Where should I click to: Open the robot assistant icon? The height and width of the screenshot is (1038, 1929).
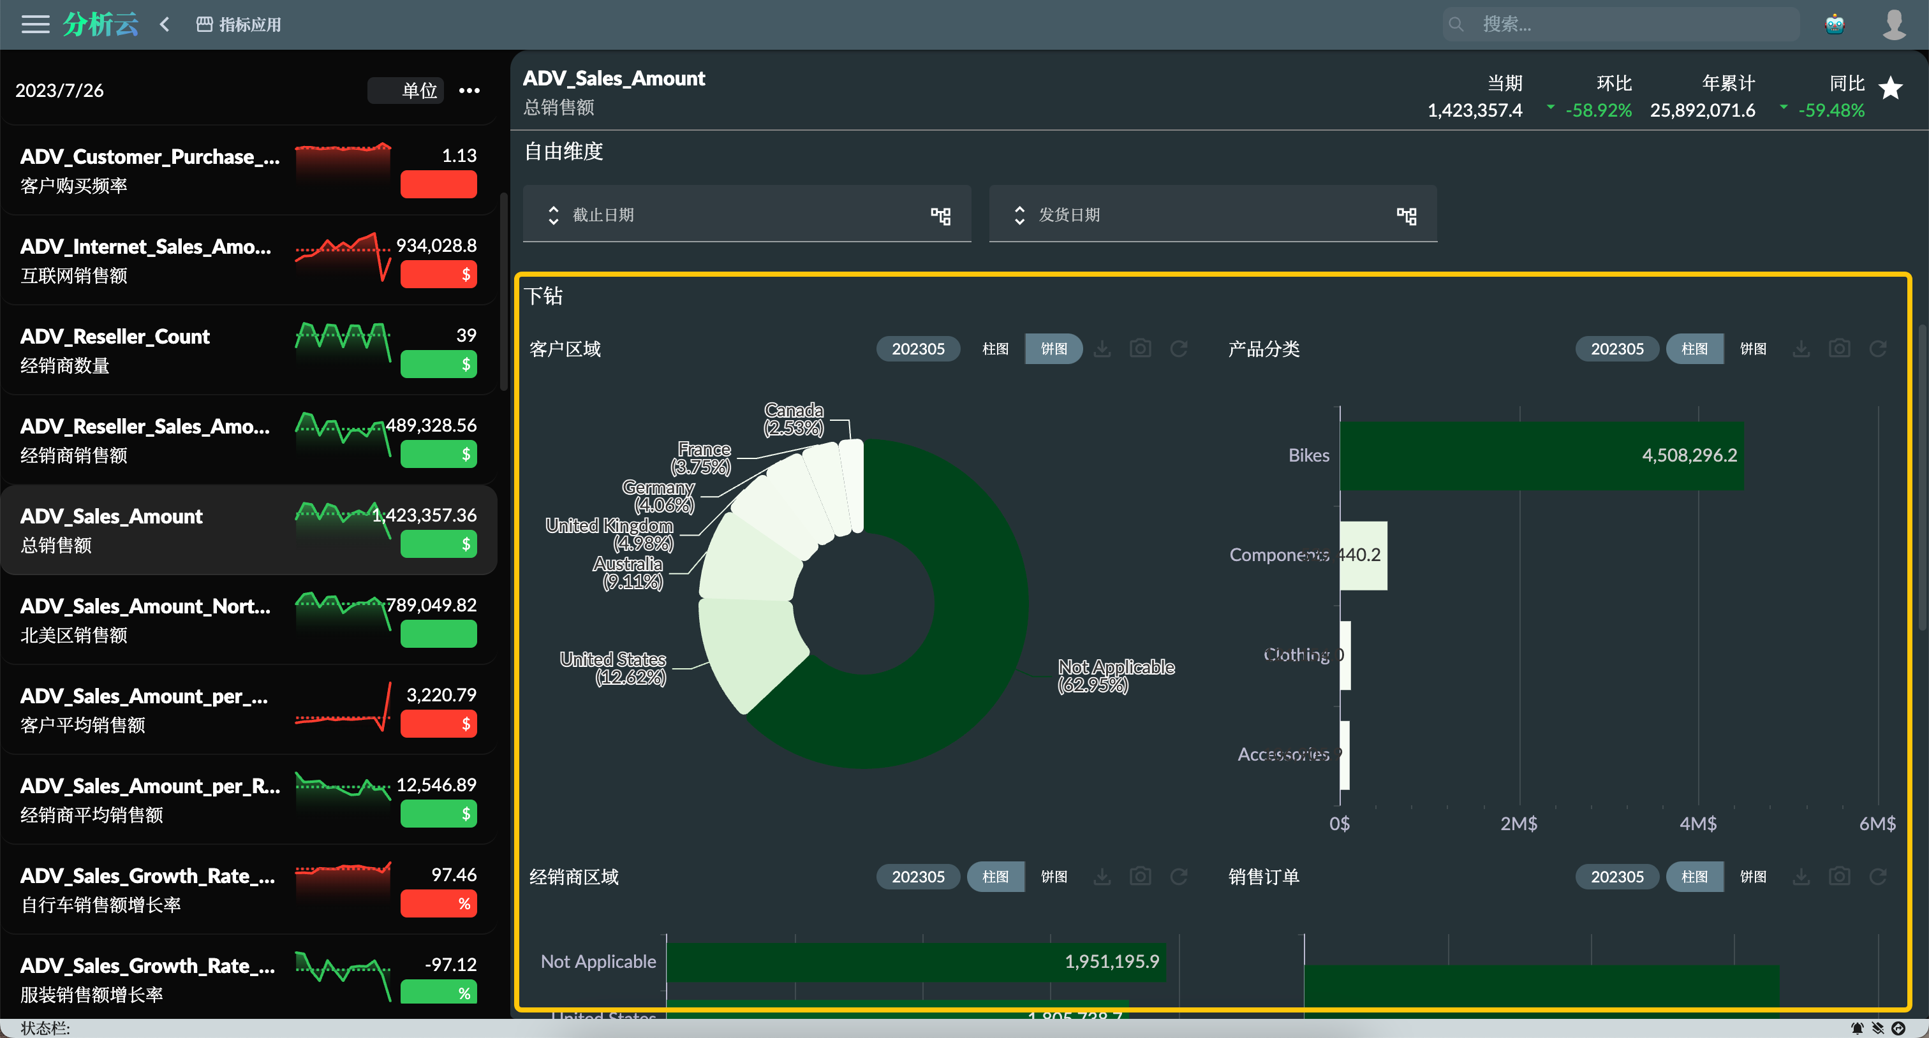[1835, 25]
